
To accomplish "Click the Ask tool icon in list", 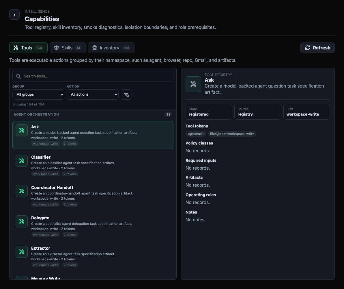I will tap(22, 130).
